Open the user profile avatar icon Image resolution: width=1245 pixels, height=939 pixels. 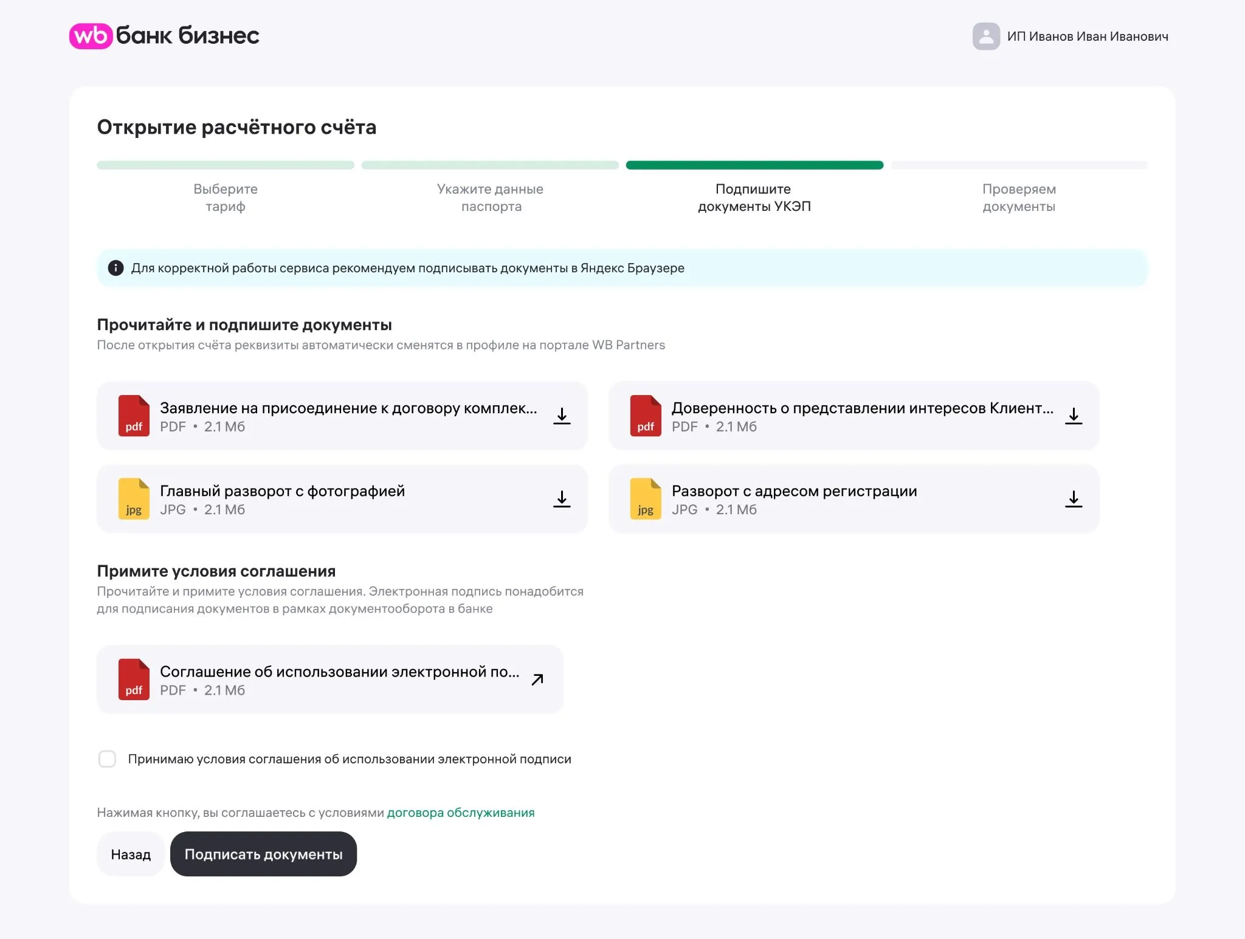point(986,36)
